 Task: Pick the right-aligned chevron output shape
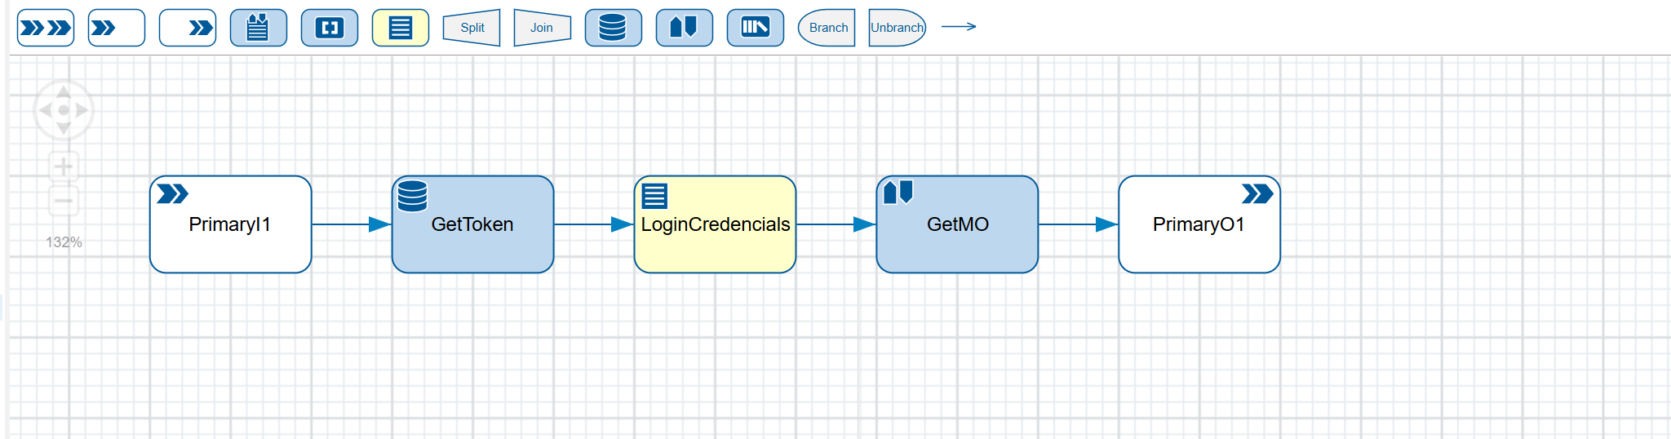pos(188,28)
